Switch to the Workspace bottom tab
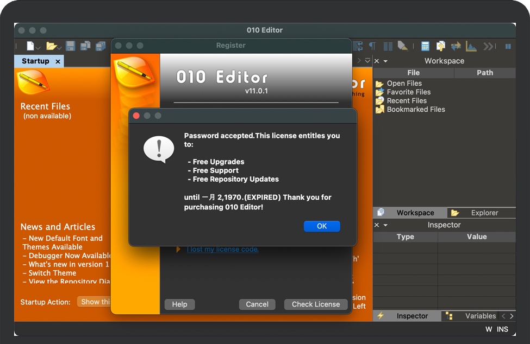Viewport: 530px width, 344px height. coord(410,213)
